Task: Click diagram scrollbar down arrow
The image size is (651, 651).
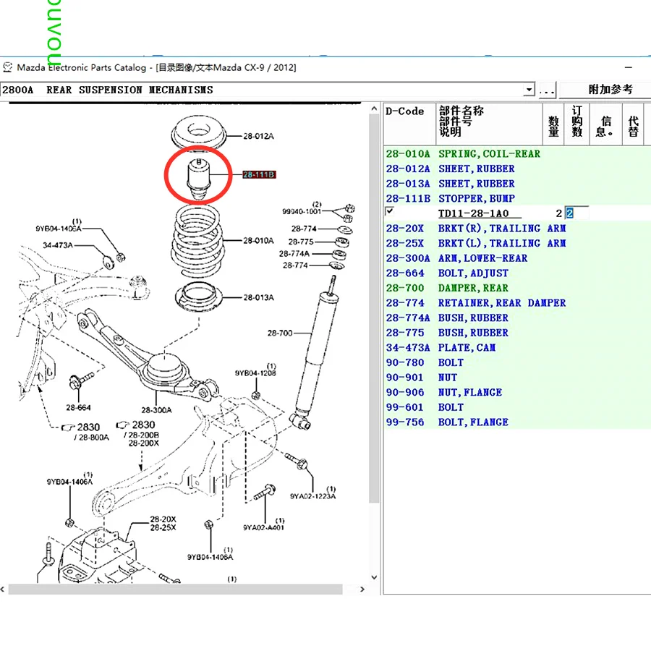Action: coord(374,577)
